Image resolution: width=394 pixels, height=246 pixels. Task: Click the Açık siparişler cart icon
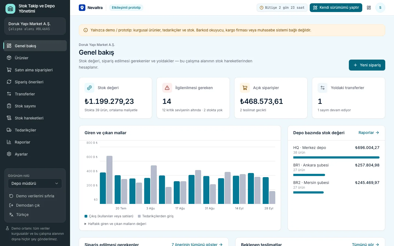pos(245,88)
